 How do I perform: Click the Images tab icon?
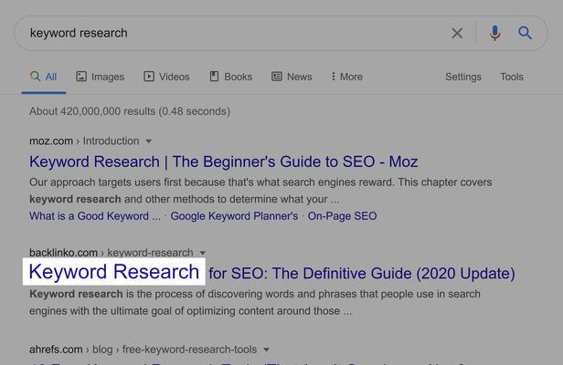81,77
